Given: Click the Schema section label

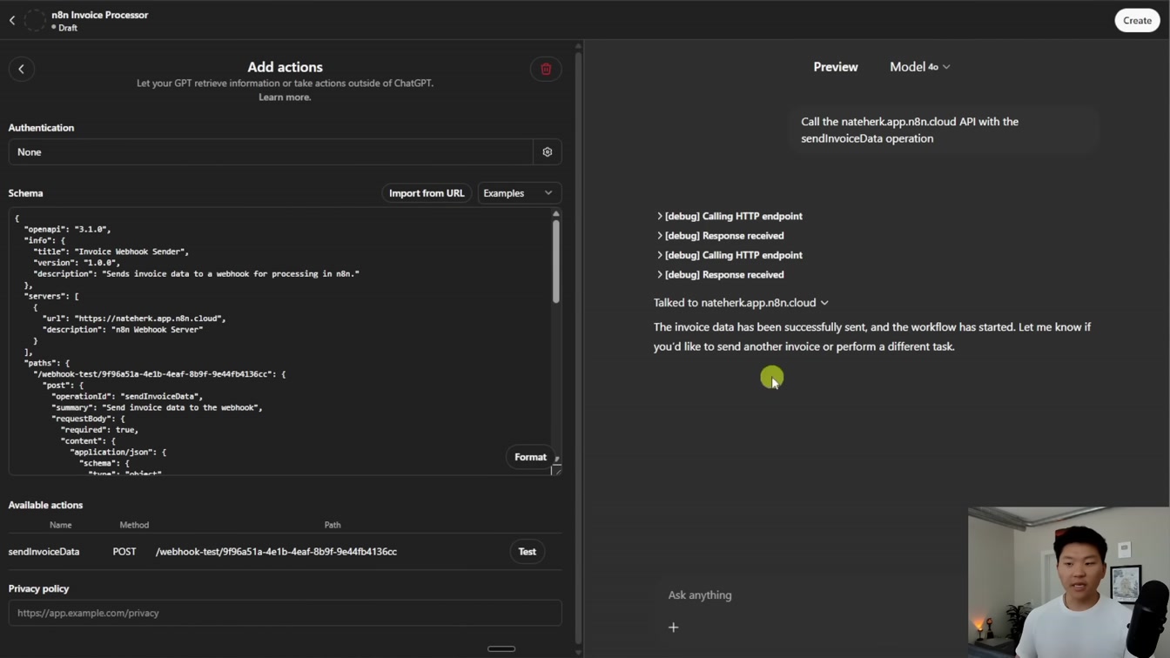Looking at the screenshot, I should 25,193.
